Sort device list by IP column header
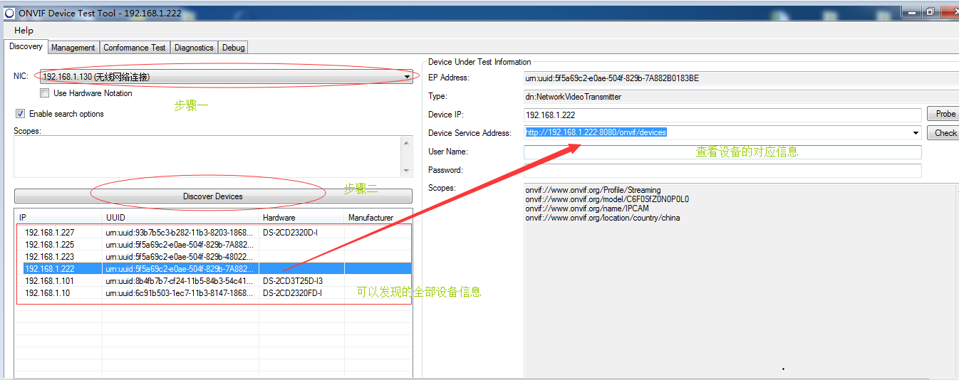 [58, 218]
